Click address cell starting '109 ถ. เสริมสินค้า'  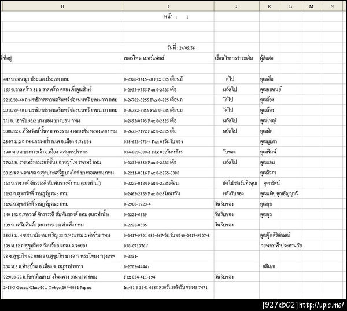[62, 225]
